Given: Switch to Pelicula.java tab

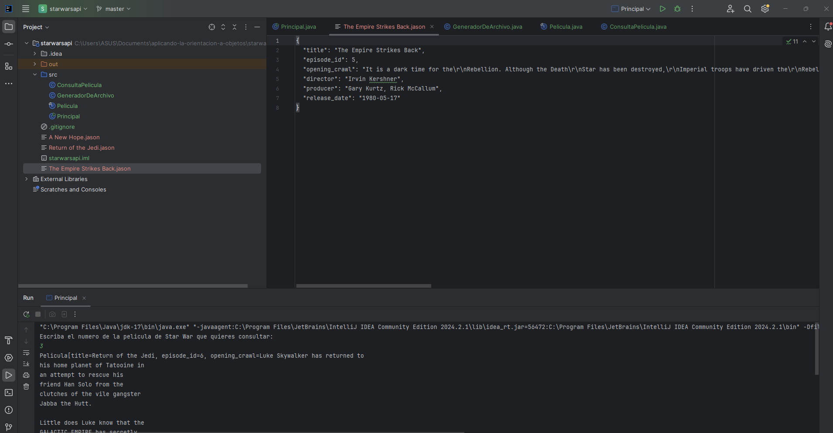Looking at the screenshot, I should pyautogui.click(x=561, y=27).
